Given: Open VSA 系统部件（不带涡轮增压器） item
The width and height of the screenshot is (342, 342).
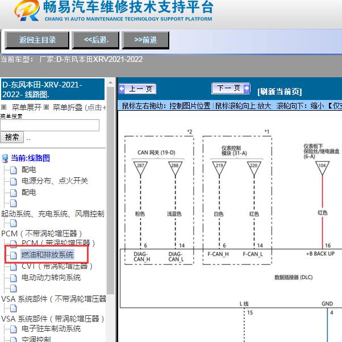Looking at the screenshot, I should point(53,299).
